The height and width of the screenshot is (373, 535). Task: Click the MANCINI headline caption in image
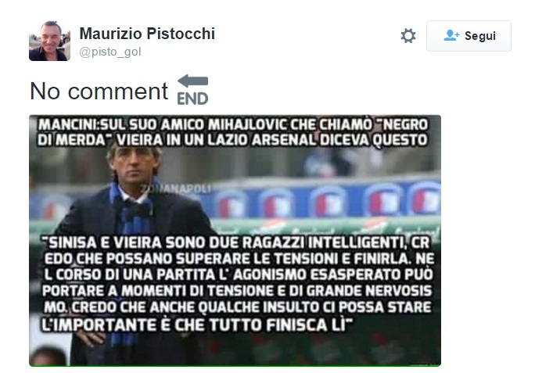233,132
